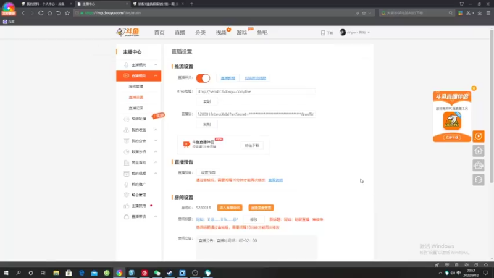Screen dimensions: 494x278
Task: Switch to the third browser tab
Action: click(x=159, y=4)
